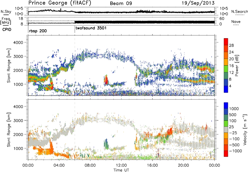Click the "N.Search" legend label

tap(239, 11)
